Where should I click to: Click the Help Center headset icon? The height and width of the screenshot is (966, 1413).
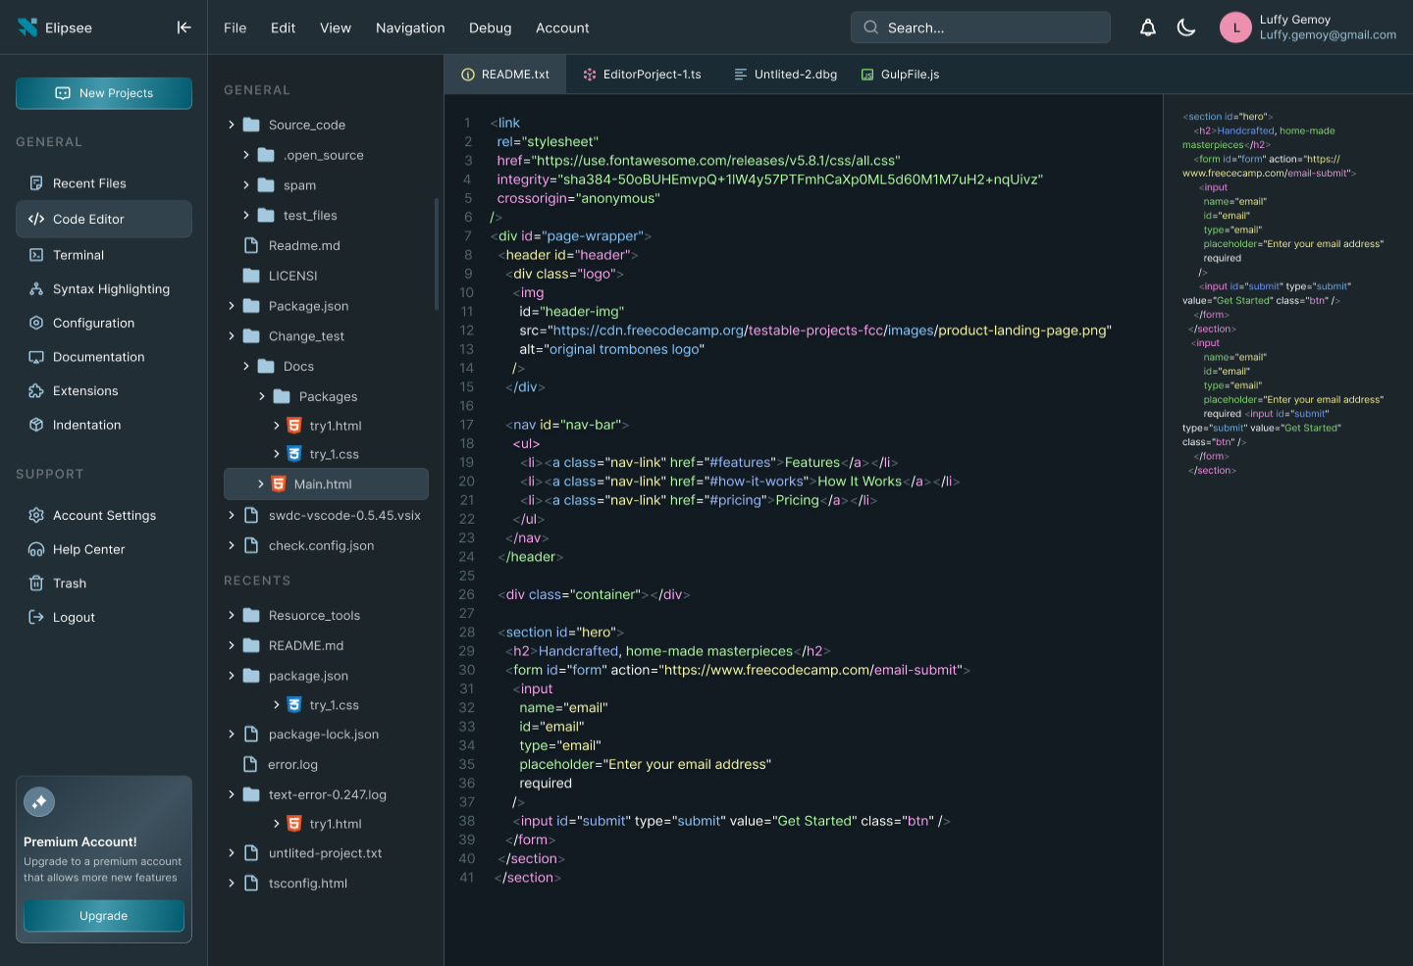pyautogui.click(x=36, y=550)
